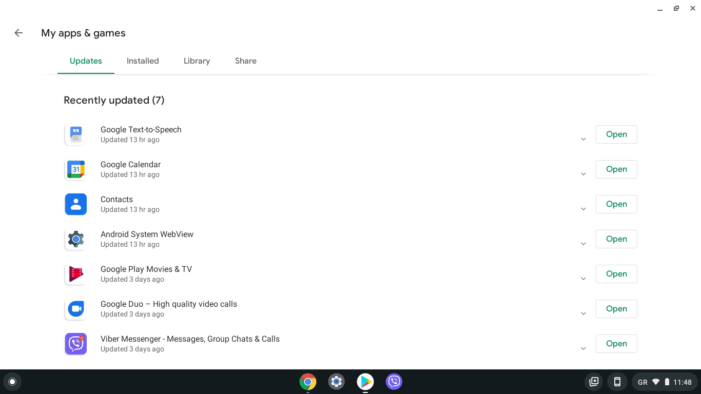The height and width of the screenshot is (394, 701).
Task: Expand details for Google Play Movies & TV
Action: [583, 279]
